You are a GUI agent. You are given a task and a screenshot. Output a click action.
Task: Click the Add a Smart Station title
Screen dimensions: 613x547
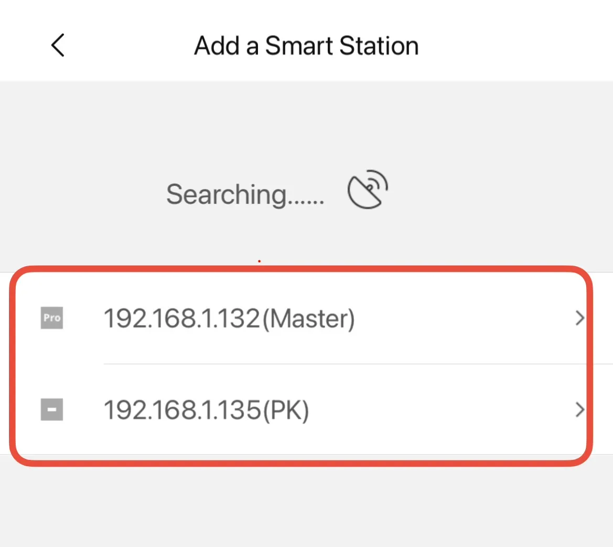coord(306,45)
